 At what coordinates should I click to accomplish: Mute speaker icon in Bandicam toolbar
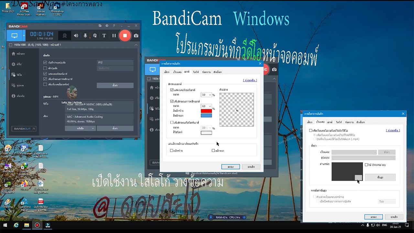click(x=76, y=36)
